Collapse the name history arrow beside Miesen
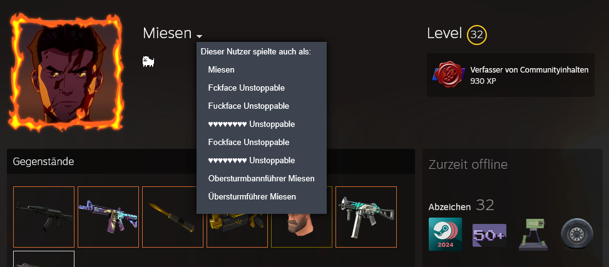This screenshot has width=609, height=267. 199,36
